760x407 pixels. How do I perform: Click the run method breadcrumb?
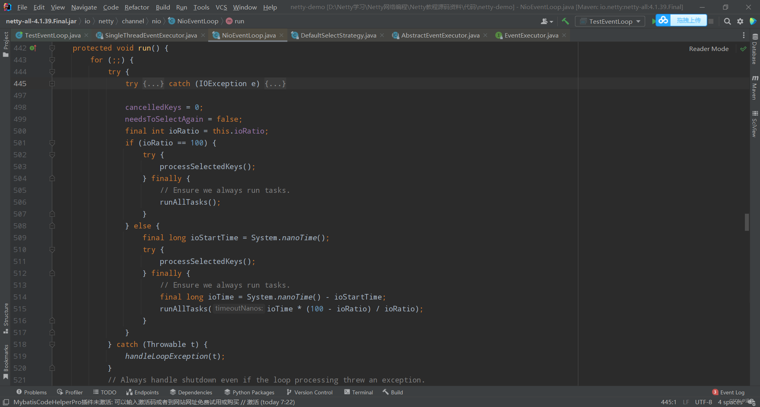click(x=235, y=21)
